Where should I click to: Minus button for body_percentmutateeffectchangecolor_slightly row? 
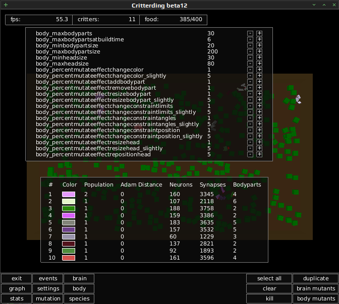pyautogui.click(x=250, y=76)
